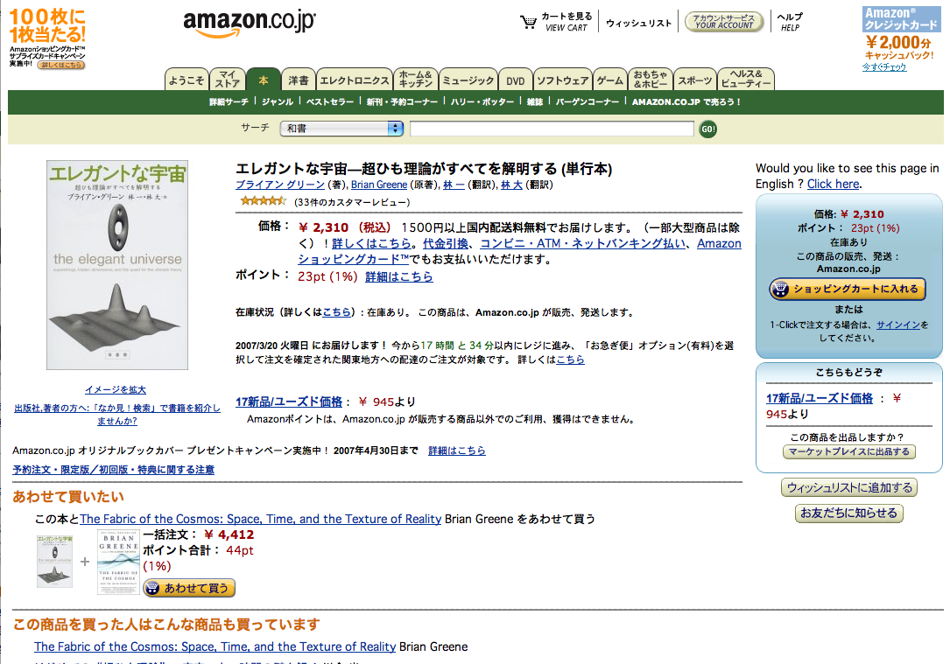The width and height of the screenshot is (950, 664).
Task: Open 新刊・予約コーナー in the submenu
Action: click(402, 102)
